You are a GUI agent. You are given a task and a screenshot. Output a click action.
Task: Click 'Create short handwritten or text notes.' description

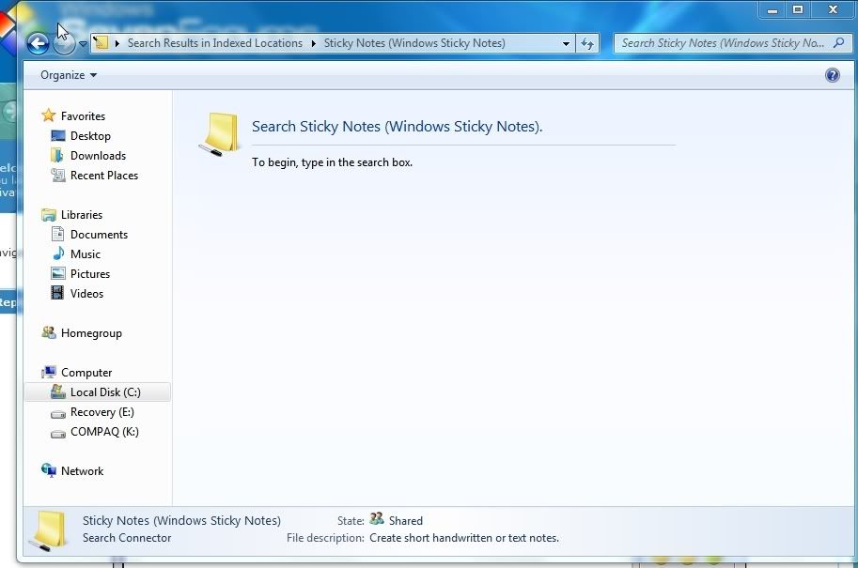464,538
